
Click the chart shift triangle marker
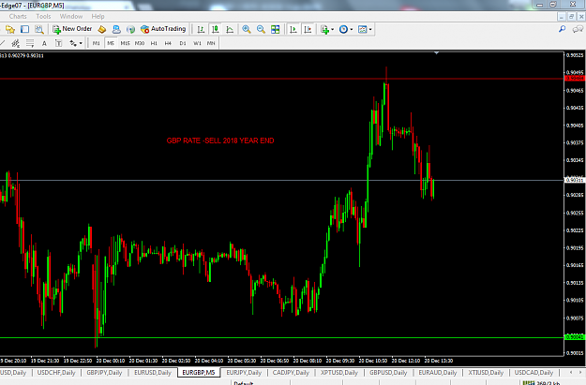(436, 53)
